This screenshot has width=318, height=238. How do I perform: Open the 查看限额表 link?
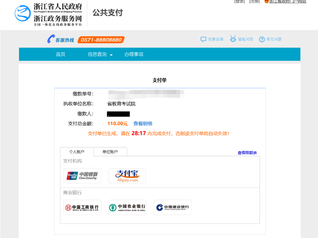[x=247, y=153]
